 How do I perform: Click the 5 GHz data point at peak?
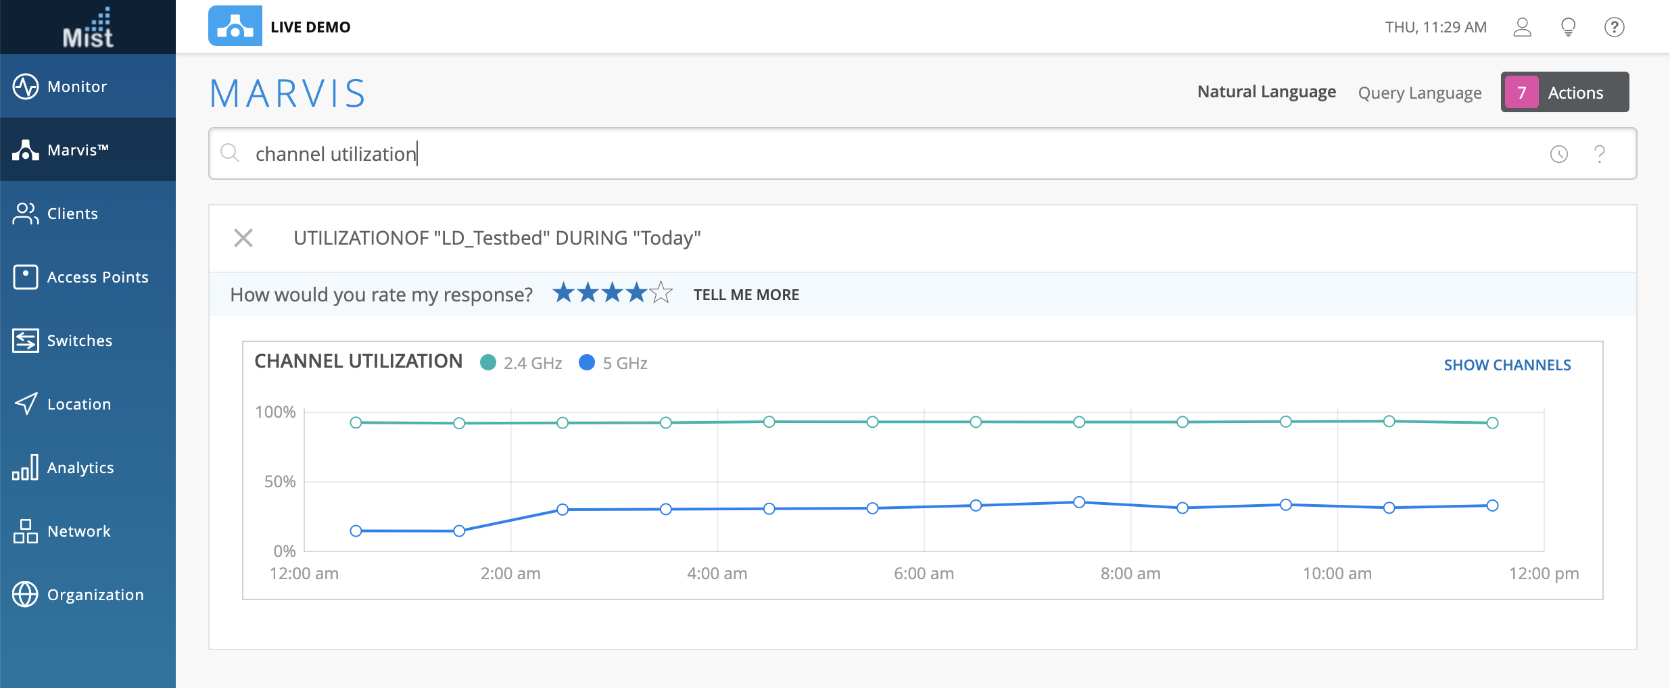(1079, 502)
